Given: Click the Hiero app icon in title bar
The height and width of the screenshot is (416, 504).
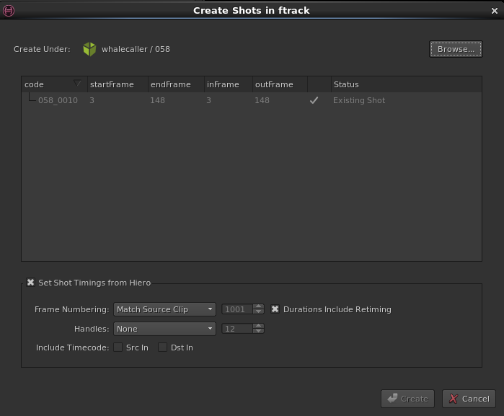Looking at the screenshot, I should point(9,11).
